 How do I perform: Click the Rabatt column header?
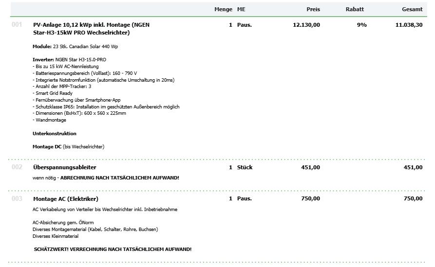coord(354,9)
